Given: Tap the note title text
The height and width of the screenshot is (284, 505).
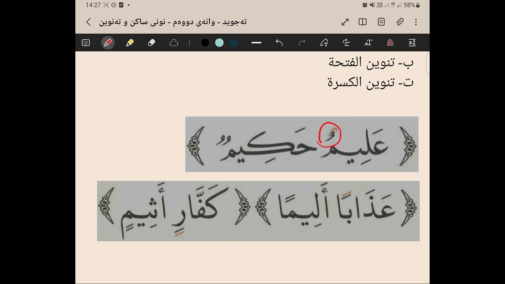Looking at the screenshot, I should [173, 22].
